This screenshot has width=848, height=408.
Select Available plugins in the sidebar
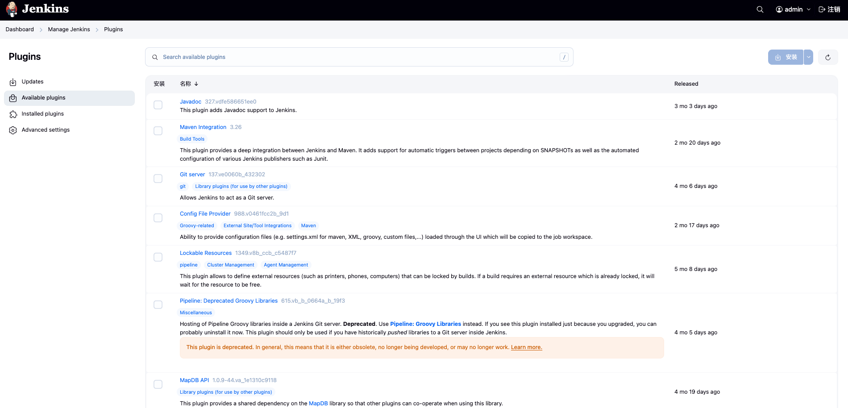click(69, 98)
